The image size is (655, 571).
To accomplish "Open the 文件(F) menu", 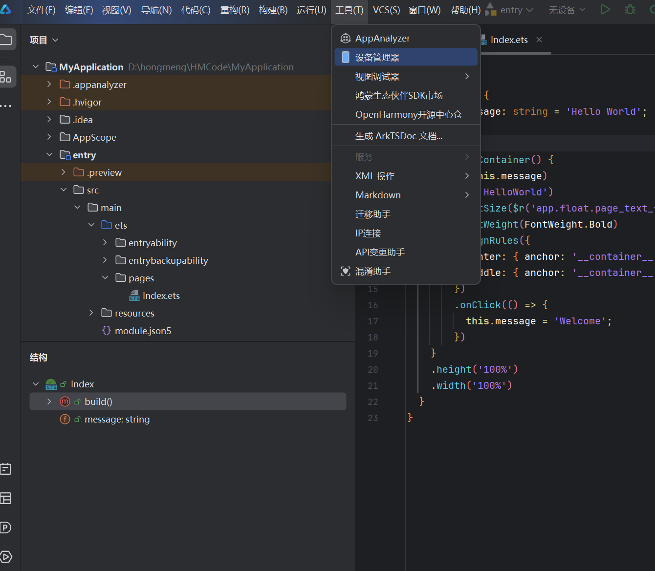I will (42, 10).
